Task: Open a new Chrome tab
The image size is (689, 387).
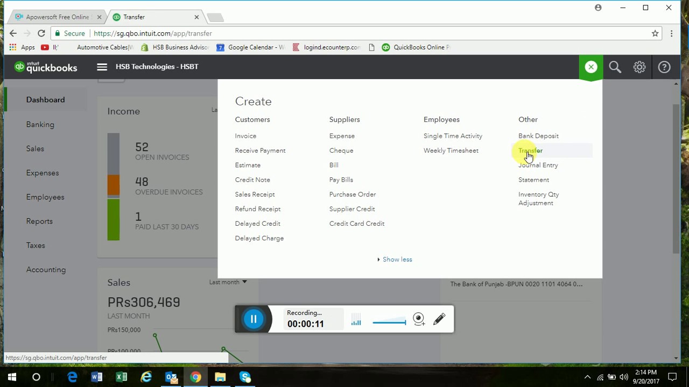Action: pos(215,18)
